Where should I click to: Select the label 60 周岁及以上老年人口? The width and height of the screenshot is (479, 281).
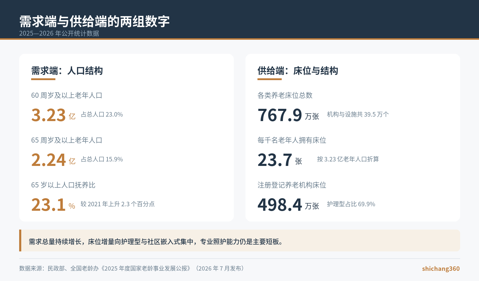(67, 95)
